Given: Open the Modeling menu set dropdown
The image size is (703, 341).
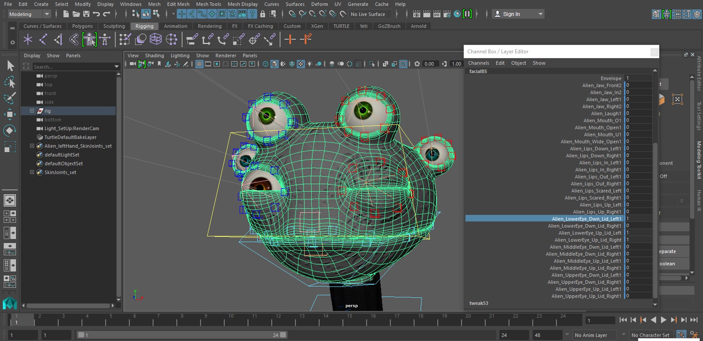Looking at the screenshot, I should click(x=29, y=14).
